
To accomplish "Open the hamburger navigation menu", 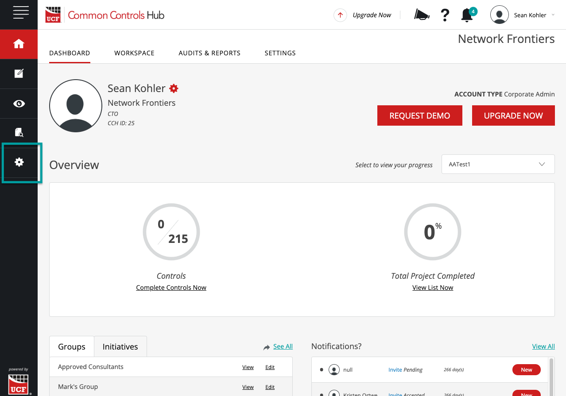I will (19, 12).
